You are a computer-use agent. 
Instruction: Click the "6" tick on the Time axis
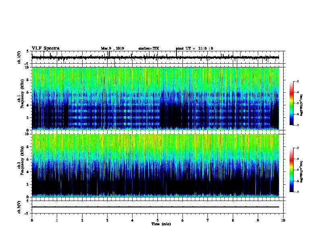(x=183, y=220)
